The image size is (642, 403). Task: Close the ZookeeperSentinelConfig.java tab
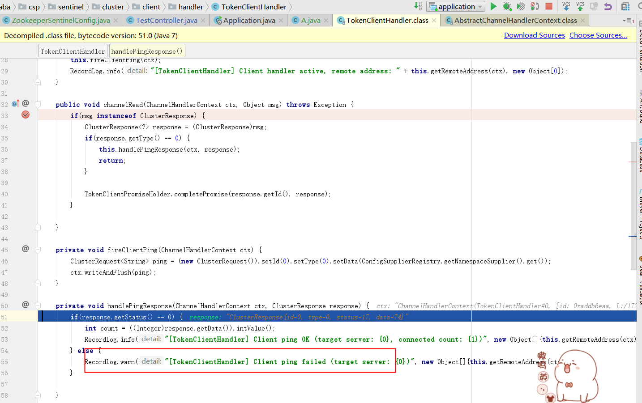(x=116, y=21)
